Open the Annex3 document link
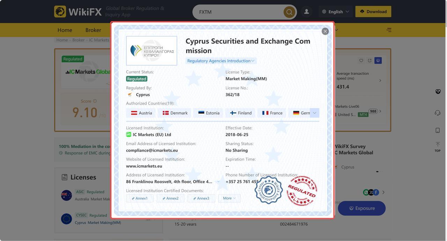 coord(201,198)
